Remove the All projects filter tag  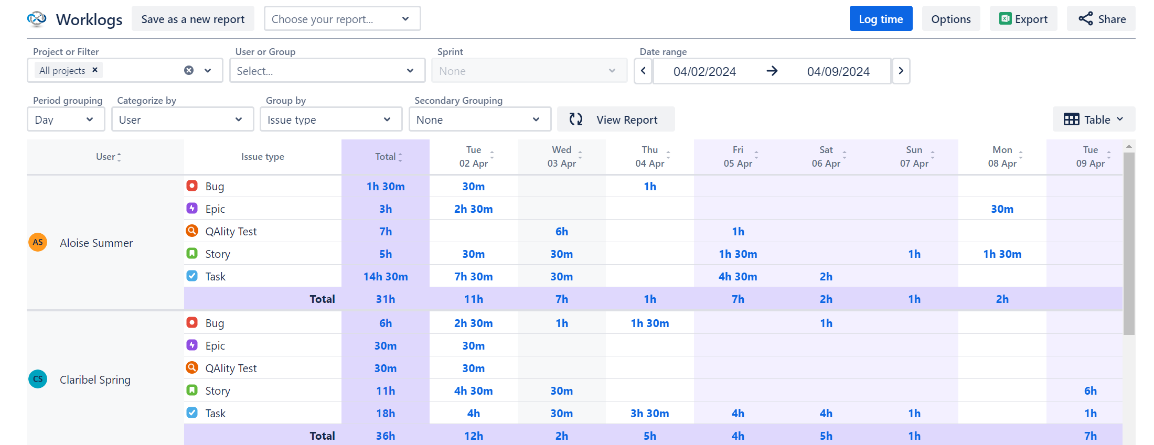click(x=95, y=70)
